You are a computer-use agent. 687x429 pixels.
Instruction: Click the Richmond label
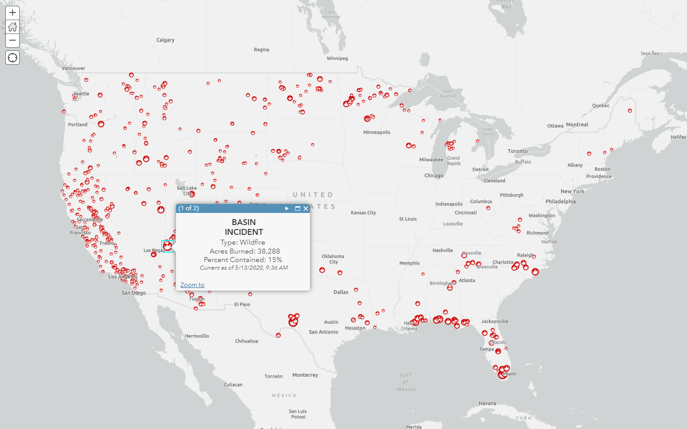537,233
